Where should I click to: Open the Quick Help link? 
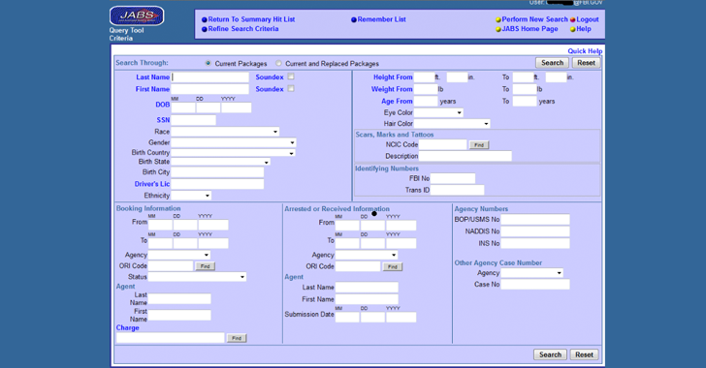pyautogui.click(x=585, y=50)
